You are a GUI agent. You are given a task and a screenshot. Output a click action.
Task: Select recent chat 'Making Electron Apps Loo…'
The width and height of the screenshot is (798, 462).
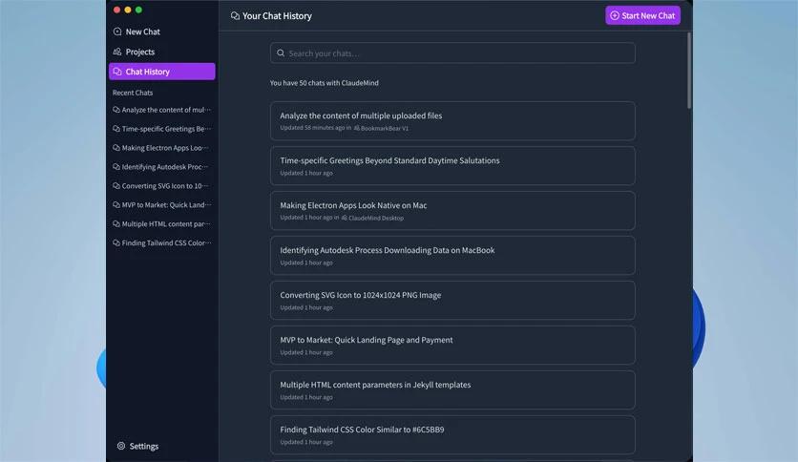[162, 148]
